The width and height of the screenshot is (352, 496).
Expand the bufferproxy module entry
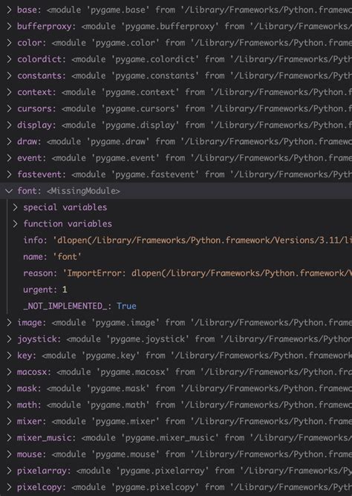(x=9, y=26)
